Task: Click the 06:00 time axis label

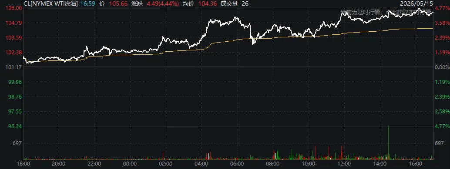Action: (x=237, y=164)
